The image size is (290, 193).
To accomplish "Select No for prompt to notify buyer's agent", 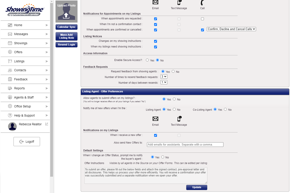I will 163,157.
